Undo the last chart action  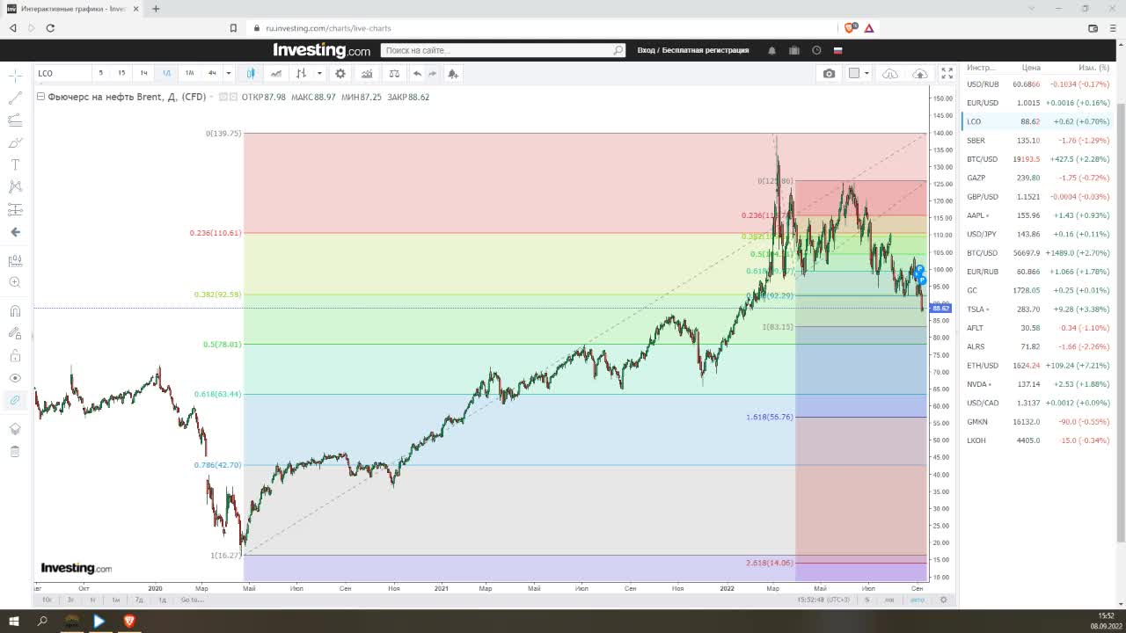tap(417, 74)
